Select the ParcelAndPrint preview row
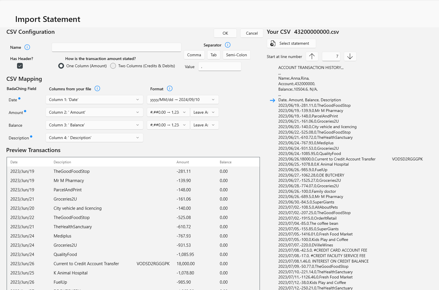The width and height of the screenshot is (439, 290). pos(133,190)
